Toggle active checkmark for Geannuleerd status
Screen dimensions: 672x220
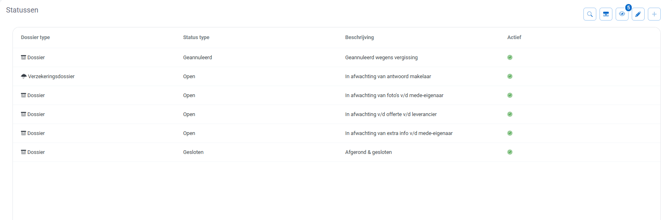click(510, 57)
